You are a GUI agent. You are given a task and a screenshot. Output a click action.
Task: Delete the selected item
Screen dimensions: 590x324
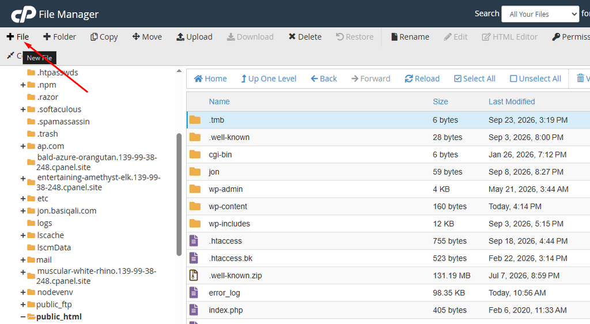tap(305, 37)
